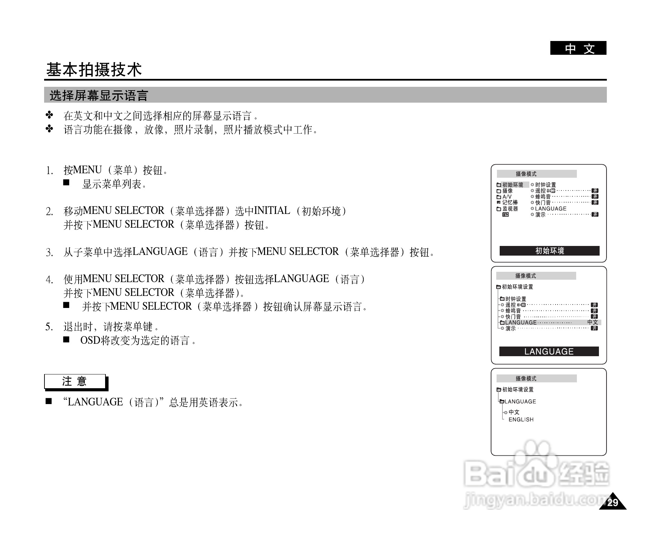Toggle the 蜂鸣音 开 switch

[x=594, y=197]
